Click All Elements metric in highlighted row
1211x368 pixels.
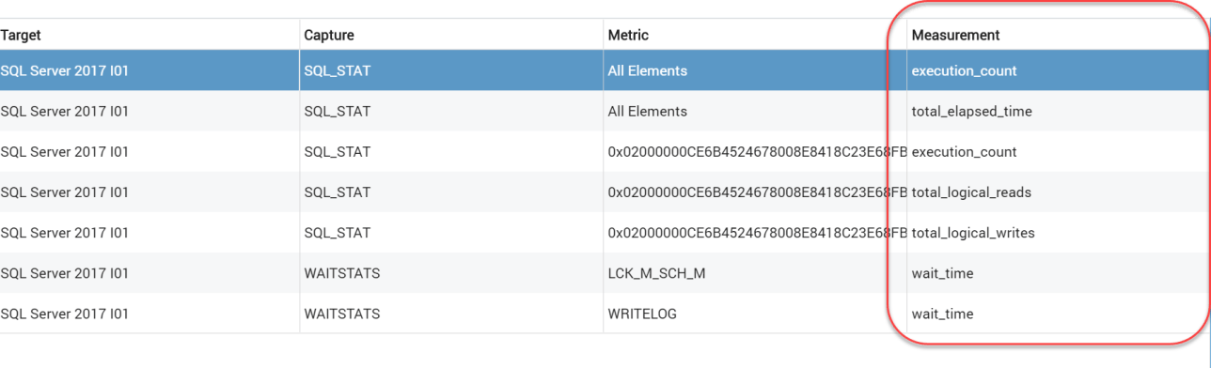coord(648,70)
